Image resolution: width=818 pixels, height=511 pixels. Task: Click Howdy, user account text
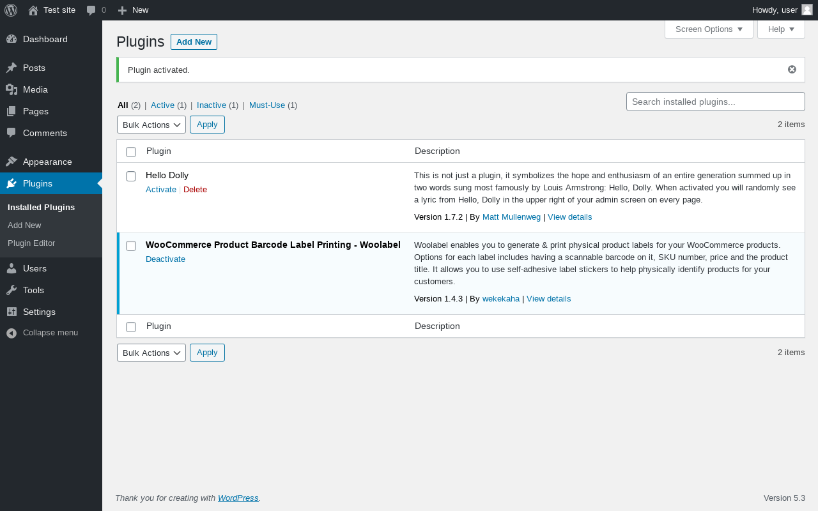coord(775,10)
